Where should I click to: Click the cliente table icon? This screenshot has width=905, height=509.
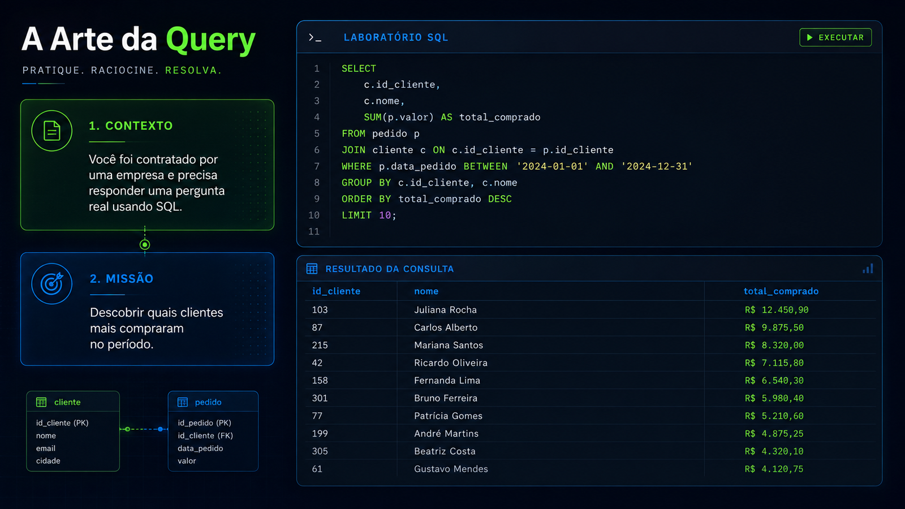41,402
